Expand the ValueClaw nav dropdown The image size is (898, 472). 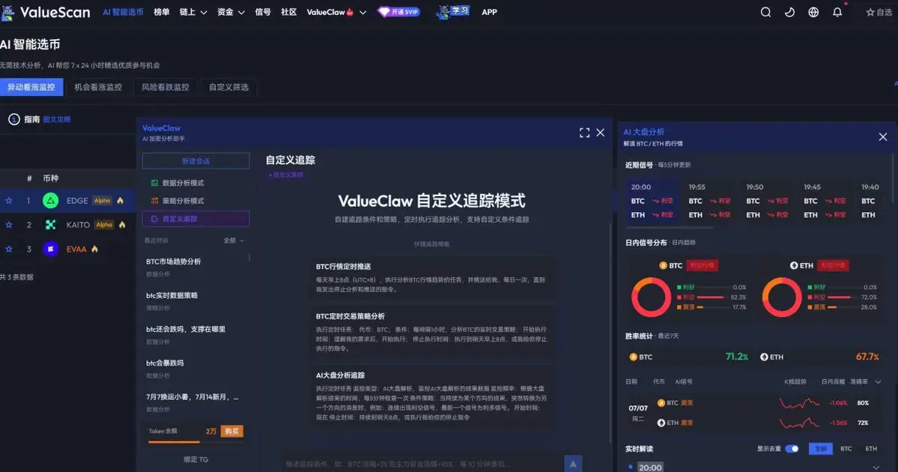pyautogui.click(x=336, y=12)
